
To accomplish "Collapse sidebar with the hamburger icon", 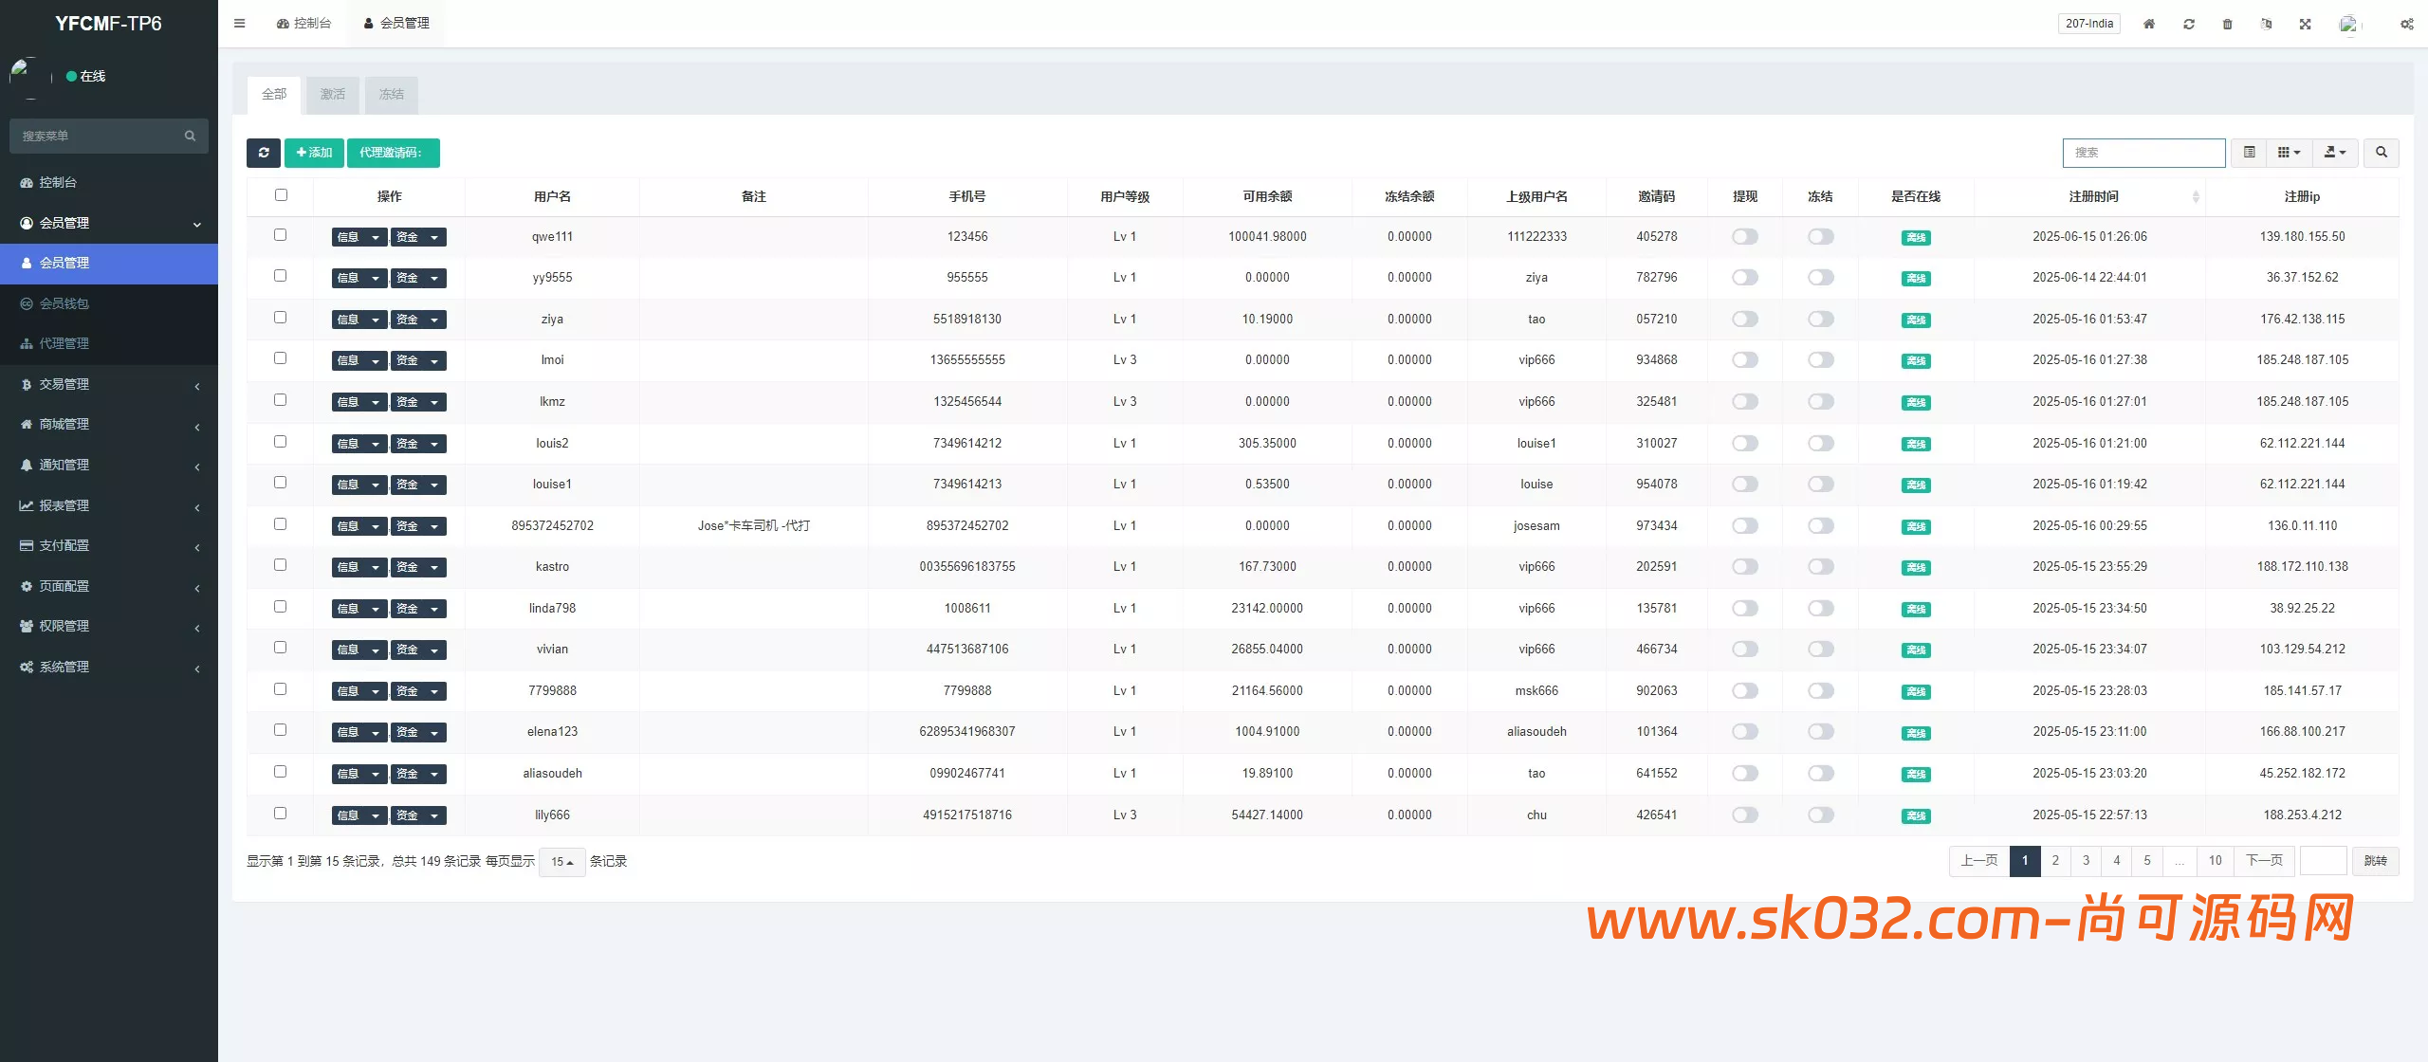I will (240, 24).
